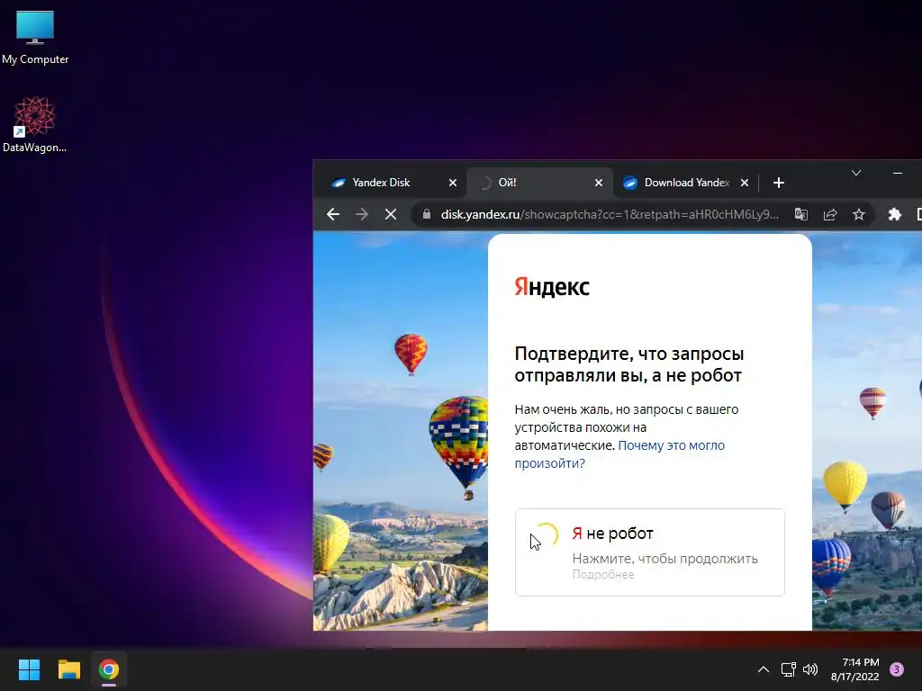Stop loading the current page
The width and height of the screenshot is (922, 691).
tap(391, 214)
